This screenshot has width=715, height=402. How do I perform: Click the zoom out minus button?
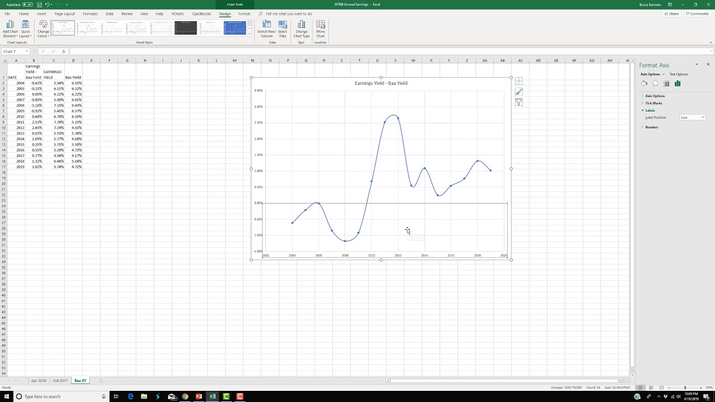pyautogui.click(x=670, y=387)
